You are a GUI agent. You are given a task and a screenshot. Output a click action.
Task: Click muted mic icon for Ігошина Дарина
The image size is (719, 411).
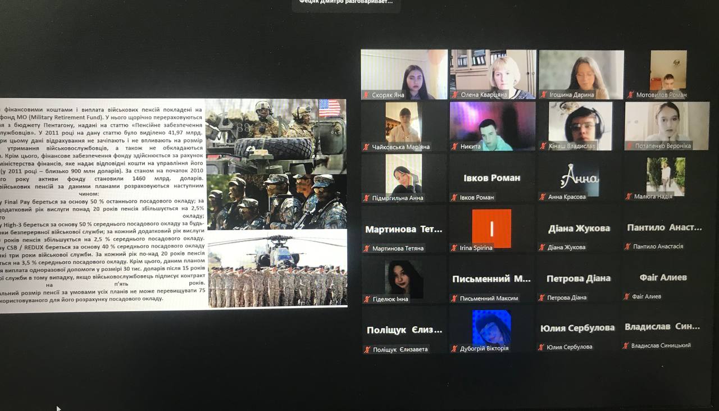pyautogui.click(x=543, y=95)
